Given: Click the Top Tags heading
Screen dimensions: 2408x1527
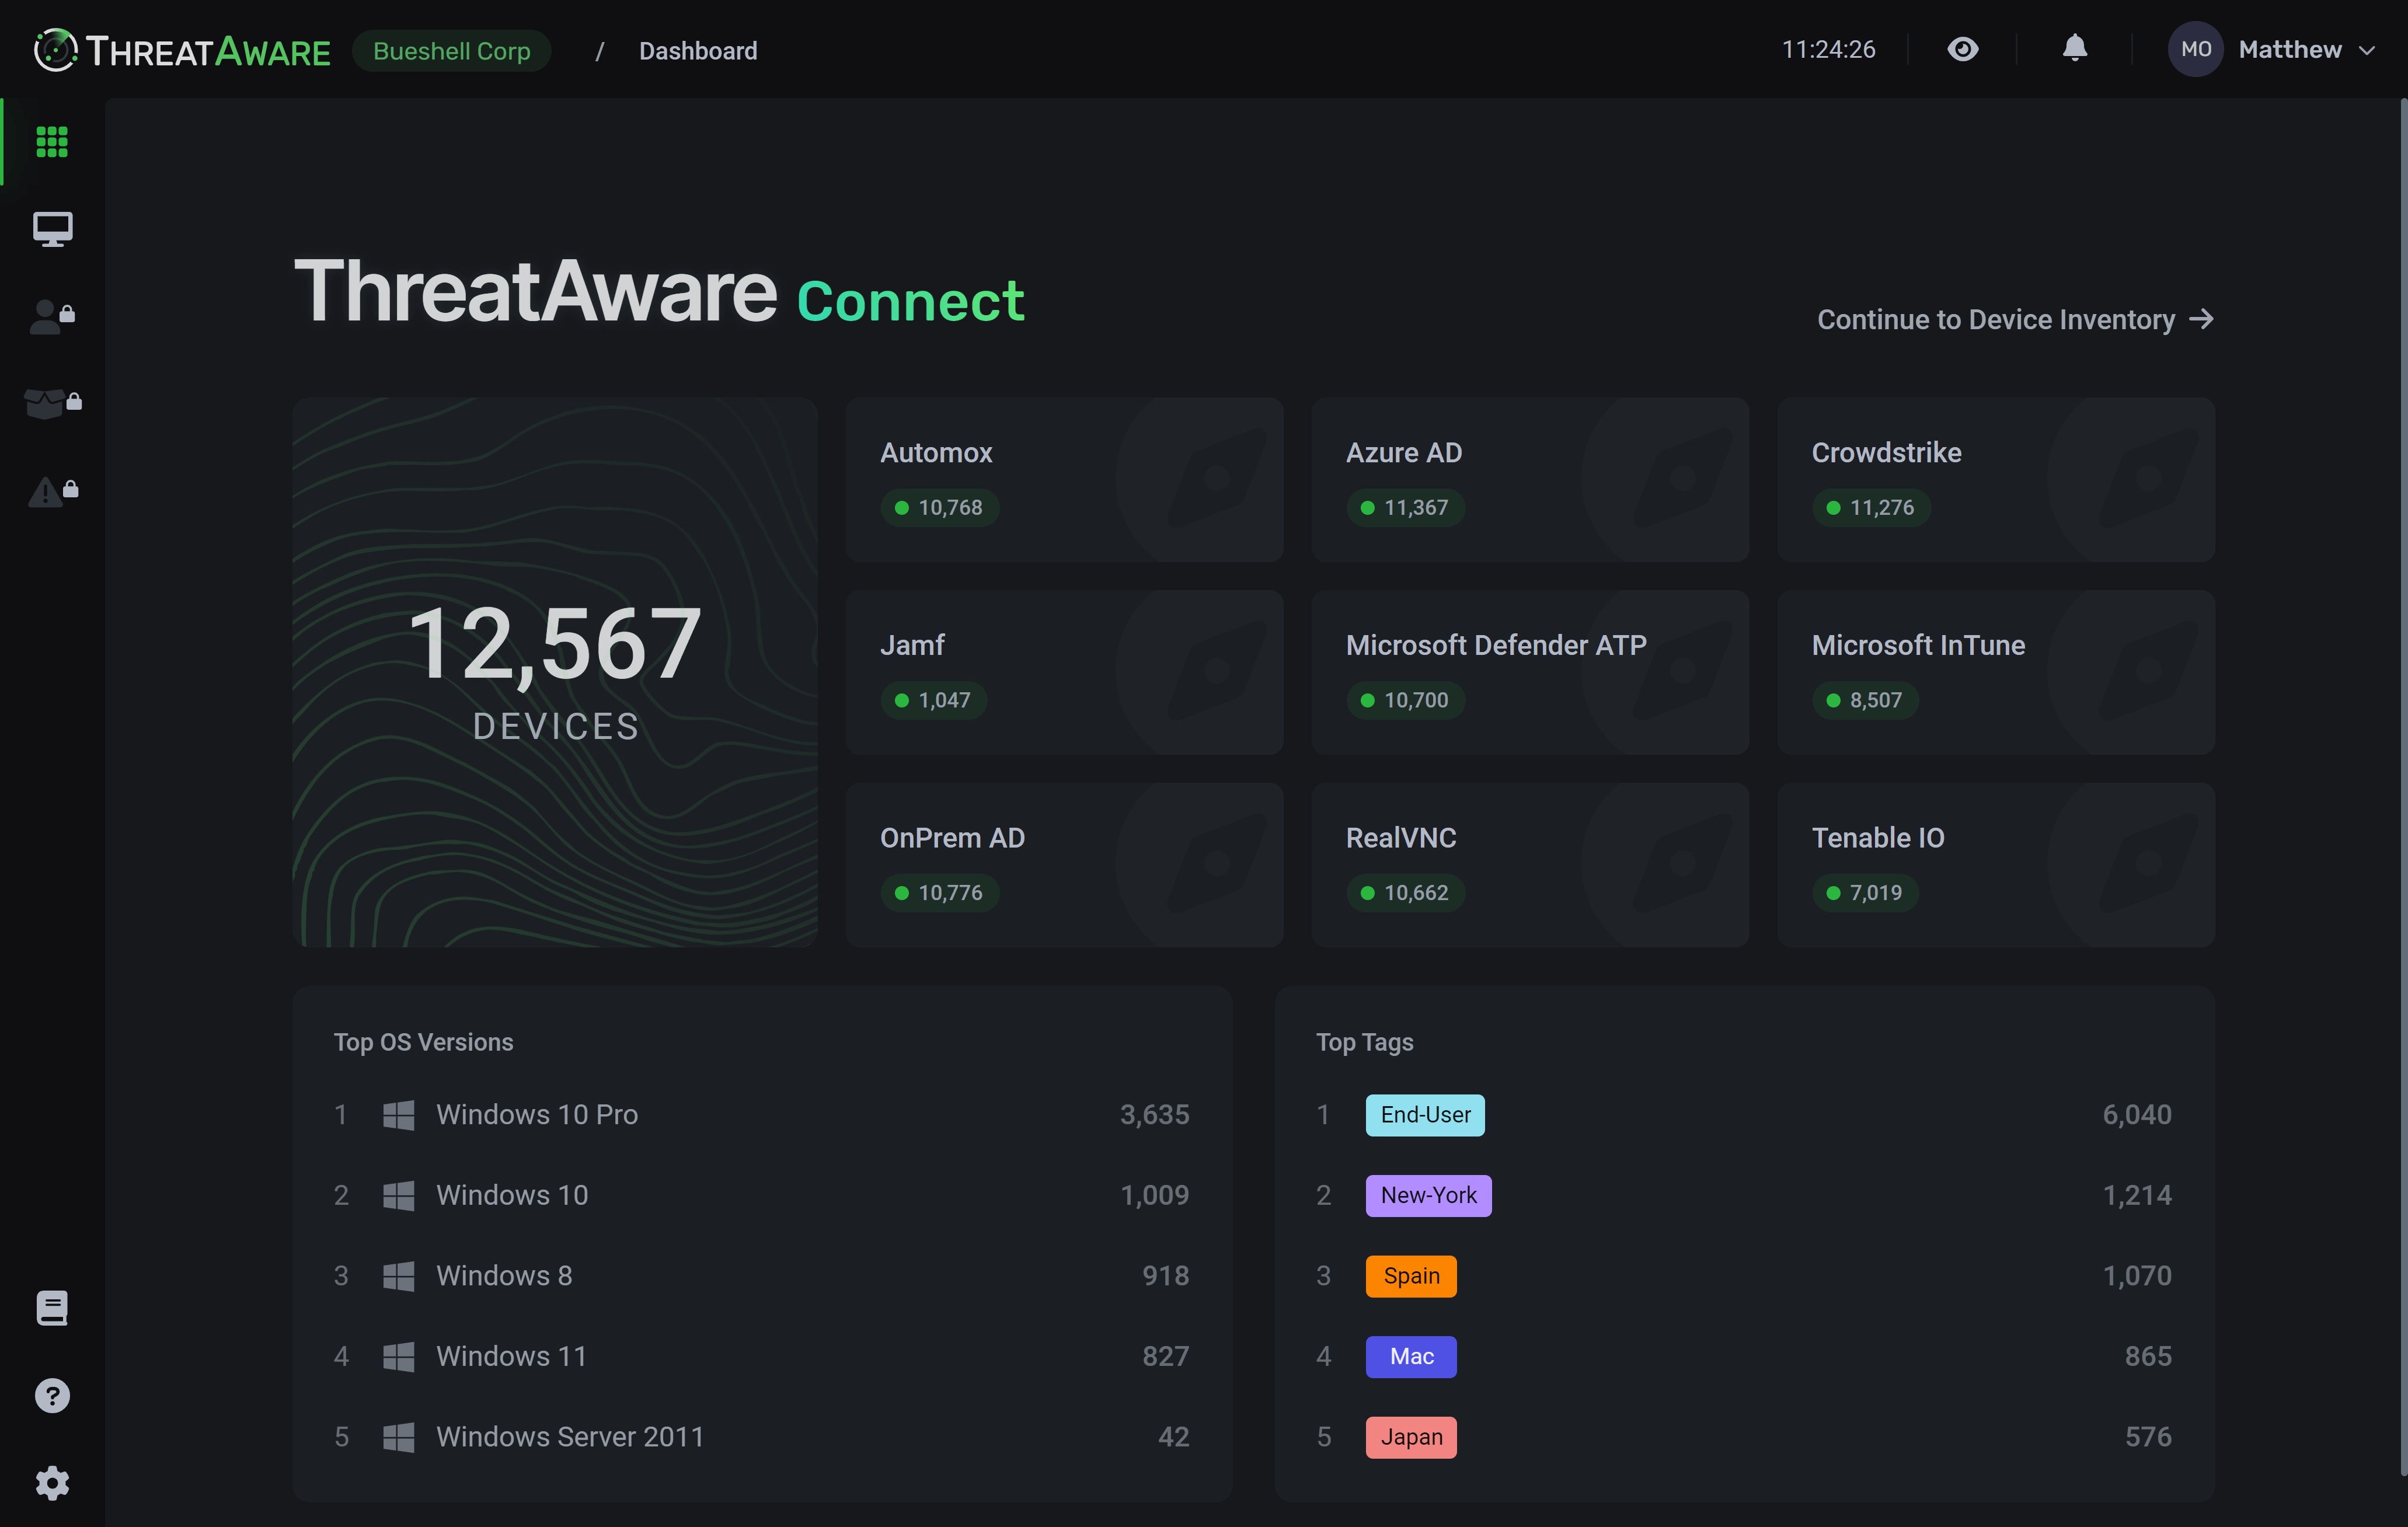Looking at the screenshot, I should (x=1364, y=1042).
